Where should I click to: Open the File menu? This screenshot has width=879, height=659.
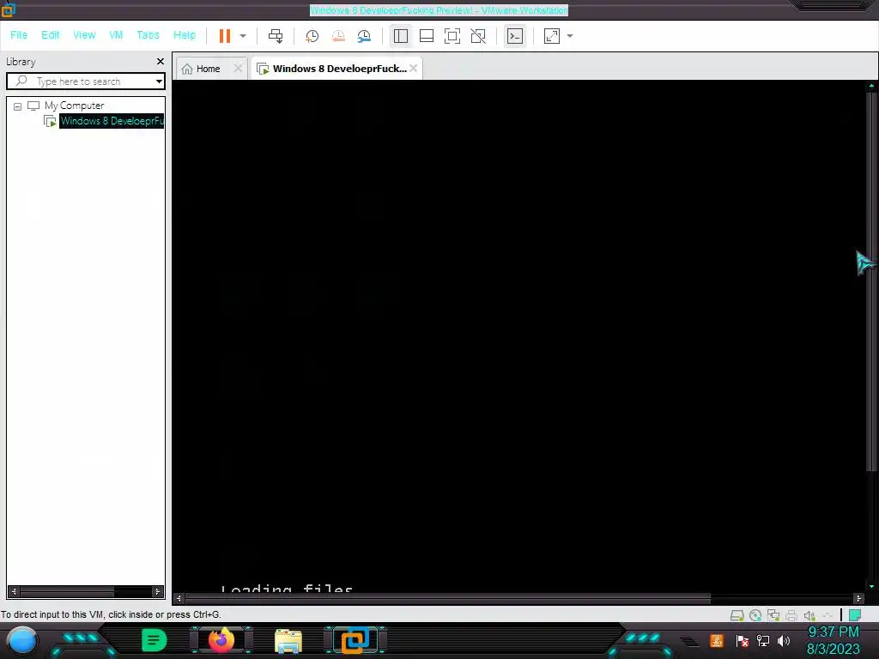[19, 34]
